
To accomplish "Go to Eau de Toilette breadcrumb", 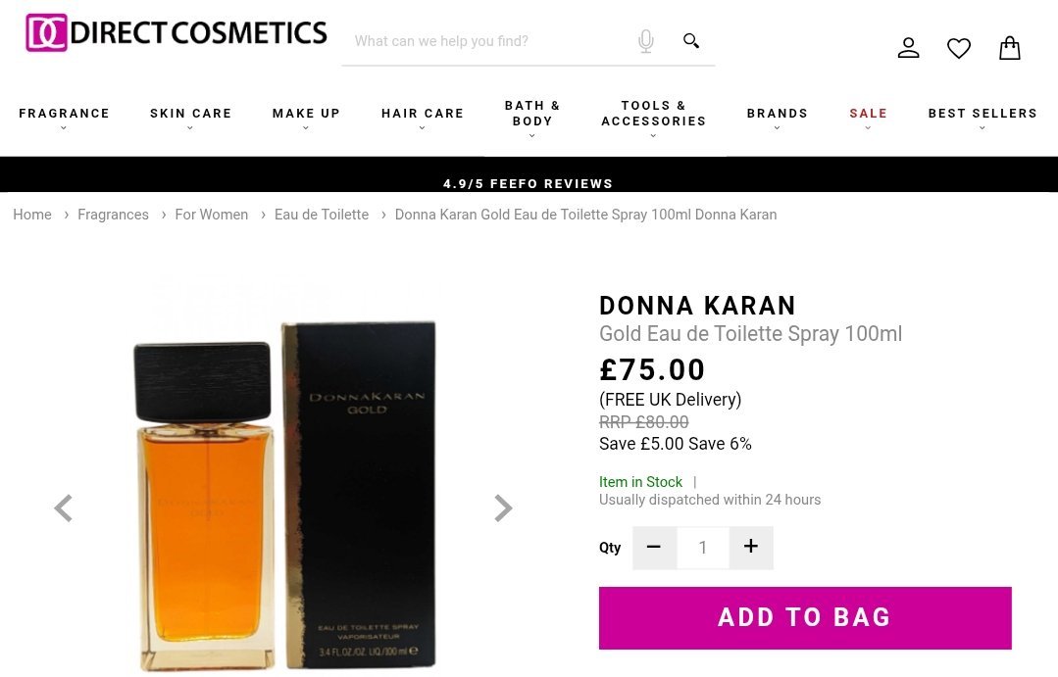I will click(322, 215).
